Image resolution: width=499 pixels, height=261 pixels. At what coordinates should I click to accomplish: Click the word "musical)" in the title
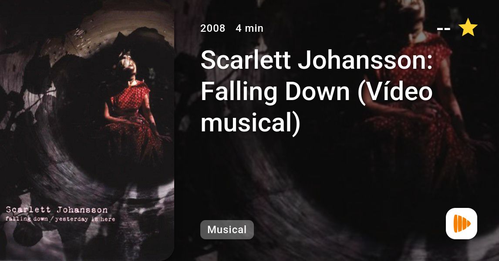click(x=250, y=123)
